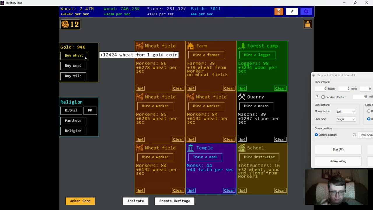Viewport: 373px width, 210px height.
Task: Click the Forest camp tree icon
Action: (x=242, y=46)
